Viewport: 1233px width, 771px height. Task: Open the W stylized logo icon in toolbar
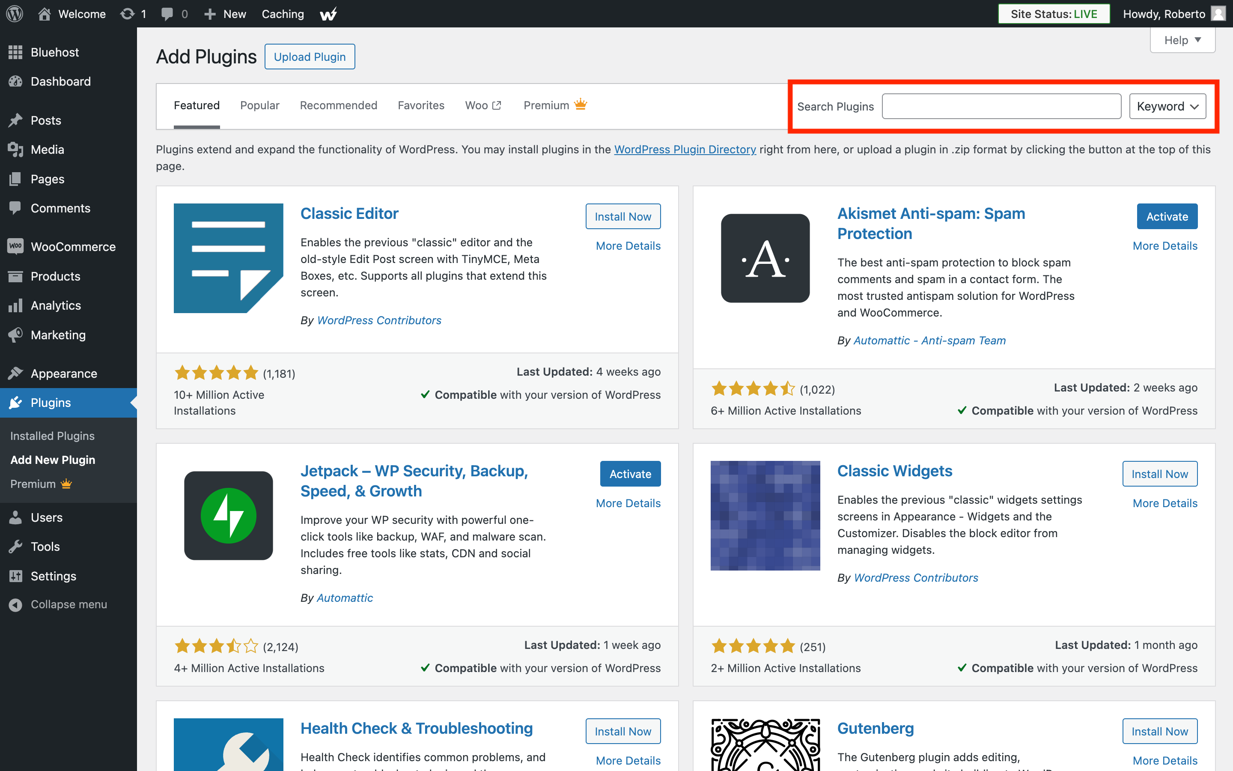click(328, 14)
